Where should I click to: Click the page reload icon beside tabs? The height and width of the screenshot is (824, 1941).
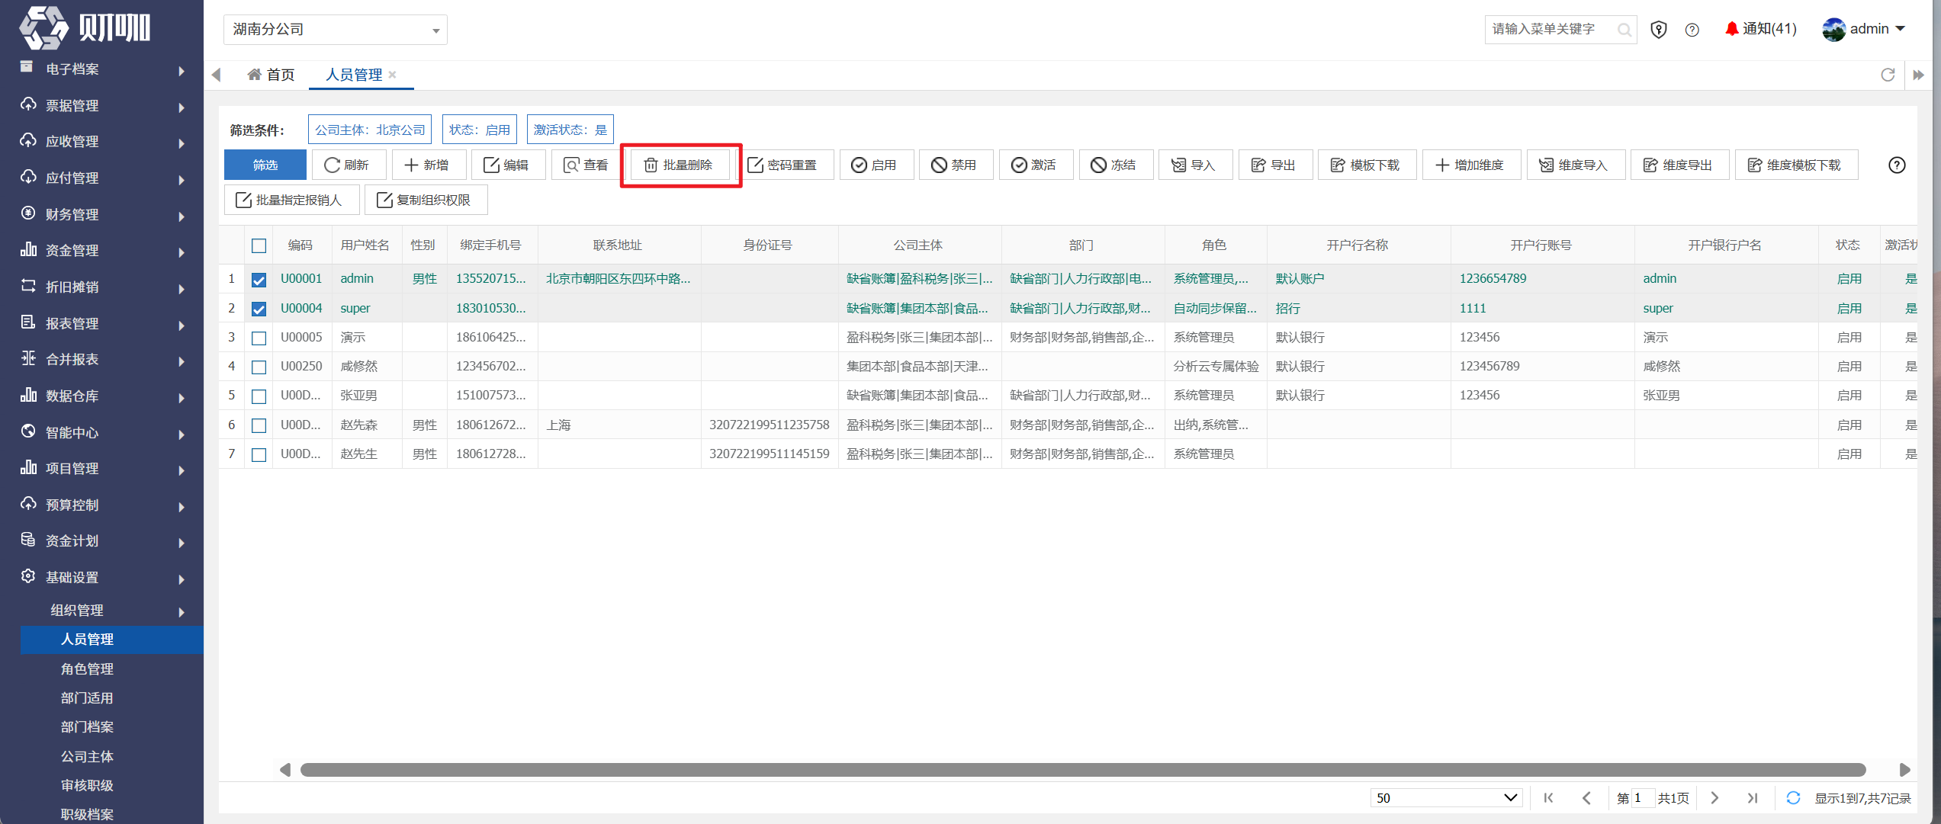[1888, 75]
